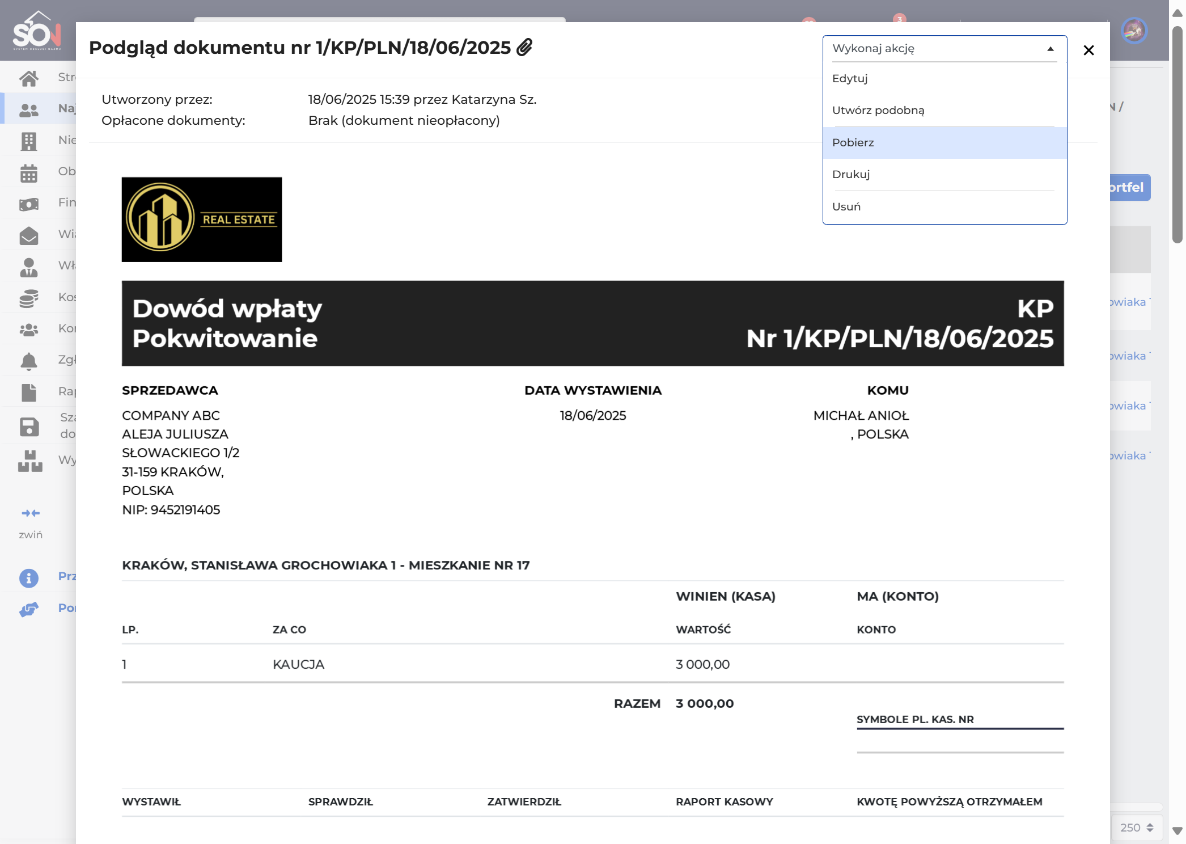The image size is (1186, 844).
Task: Choose Utwórz podobną from the action menu
Action: (944, 111)
